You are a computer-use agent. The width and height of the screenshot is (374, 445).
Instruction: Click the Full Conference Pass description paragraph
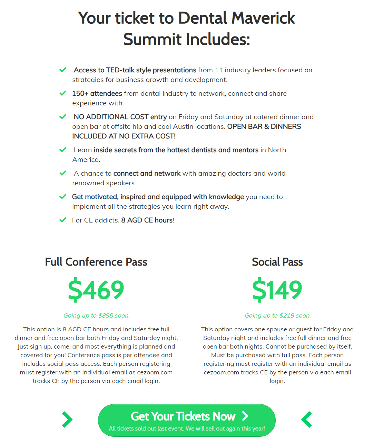click(96, 355)
